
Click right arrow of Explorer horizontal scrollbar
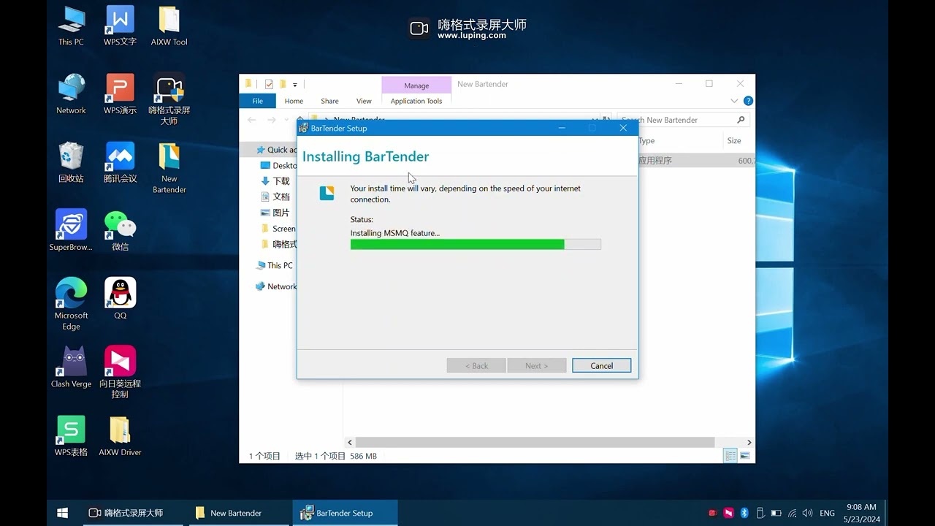[749, 442]
